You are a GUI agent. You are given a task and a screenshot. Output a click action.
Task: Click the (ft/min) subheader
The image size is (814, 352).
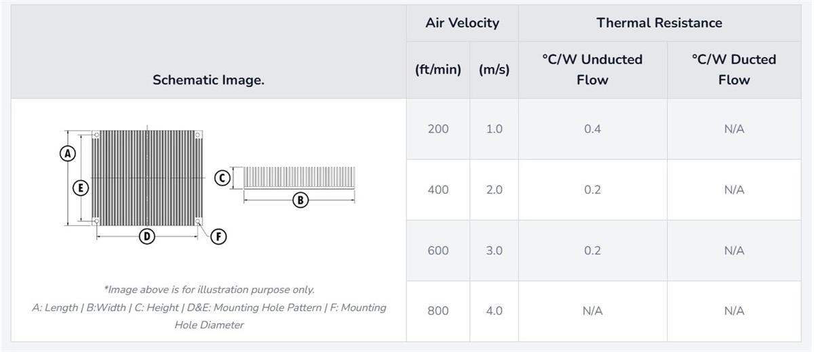[x=438, y=70]
